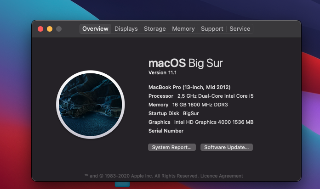
Task: Click the Serial Number label
Action: 166,131
